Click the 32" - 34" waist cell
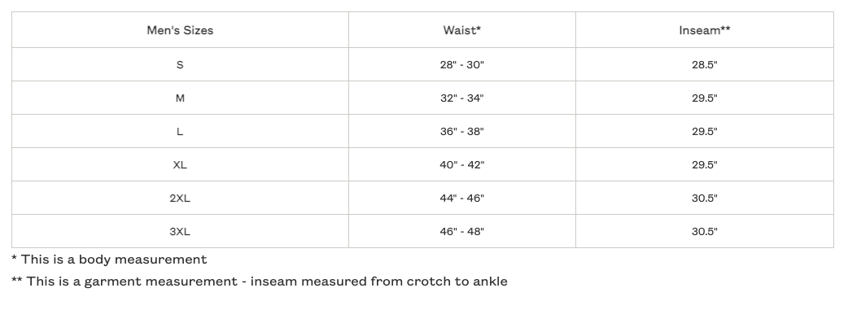848x336 pixels. coord(462,98)
